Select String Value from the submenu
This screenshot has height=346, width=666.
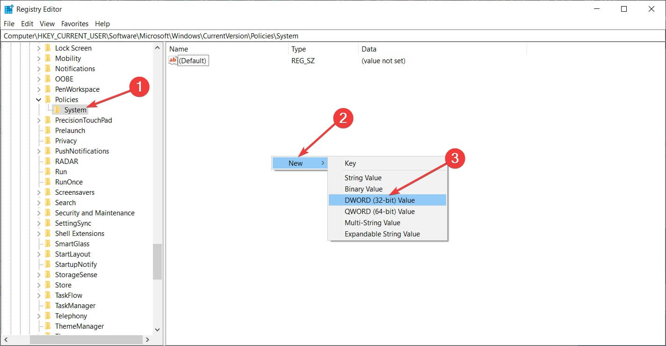pos(388,177)
